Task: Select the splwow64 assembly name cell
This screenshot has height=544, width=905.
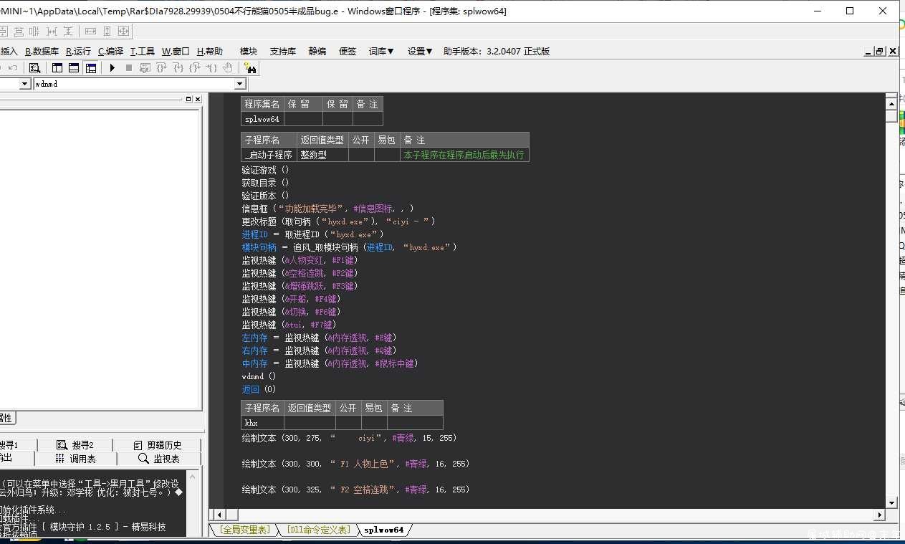Action: [x=262, y=119]
